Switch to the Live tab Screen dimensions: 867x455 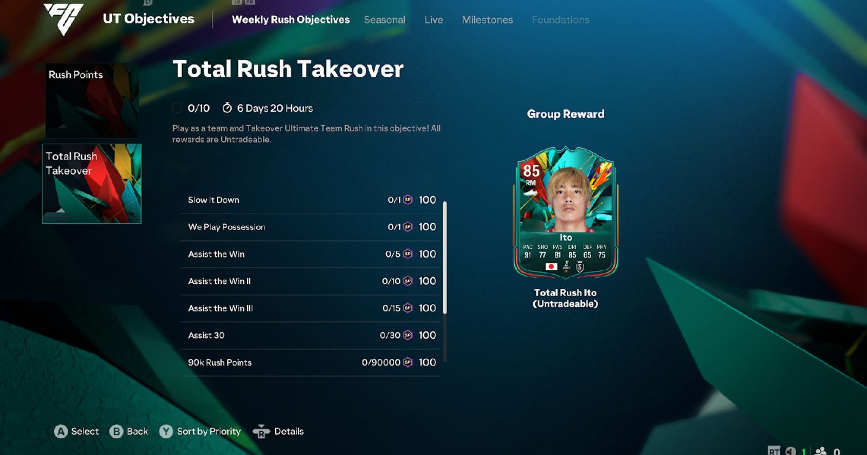coord(433,20)
